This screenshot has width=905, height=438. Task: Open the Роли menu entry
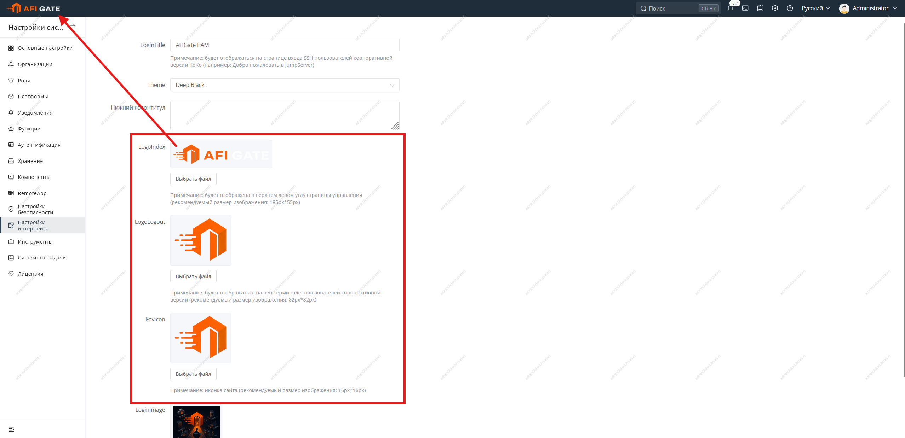coord(42,80)
